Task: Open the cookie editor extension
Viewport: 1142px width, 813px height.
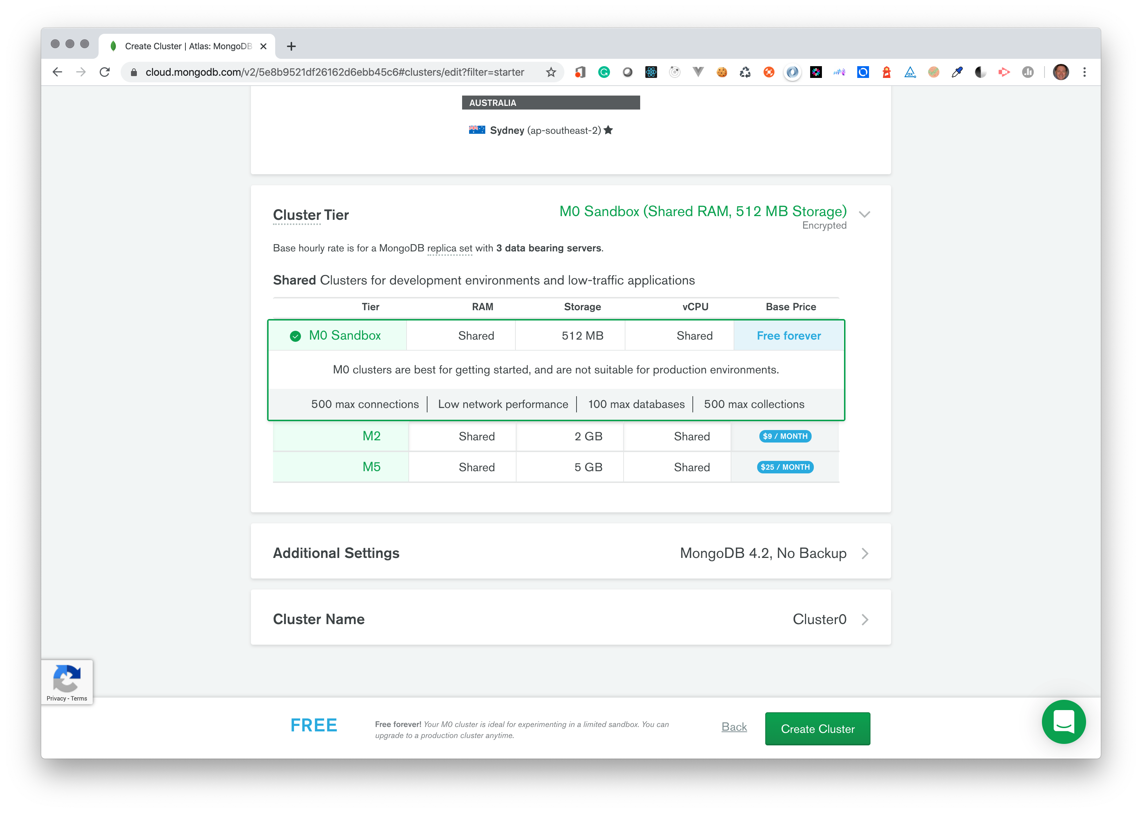Action: pos(721,72)
